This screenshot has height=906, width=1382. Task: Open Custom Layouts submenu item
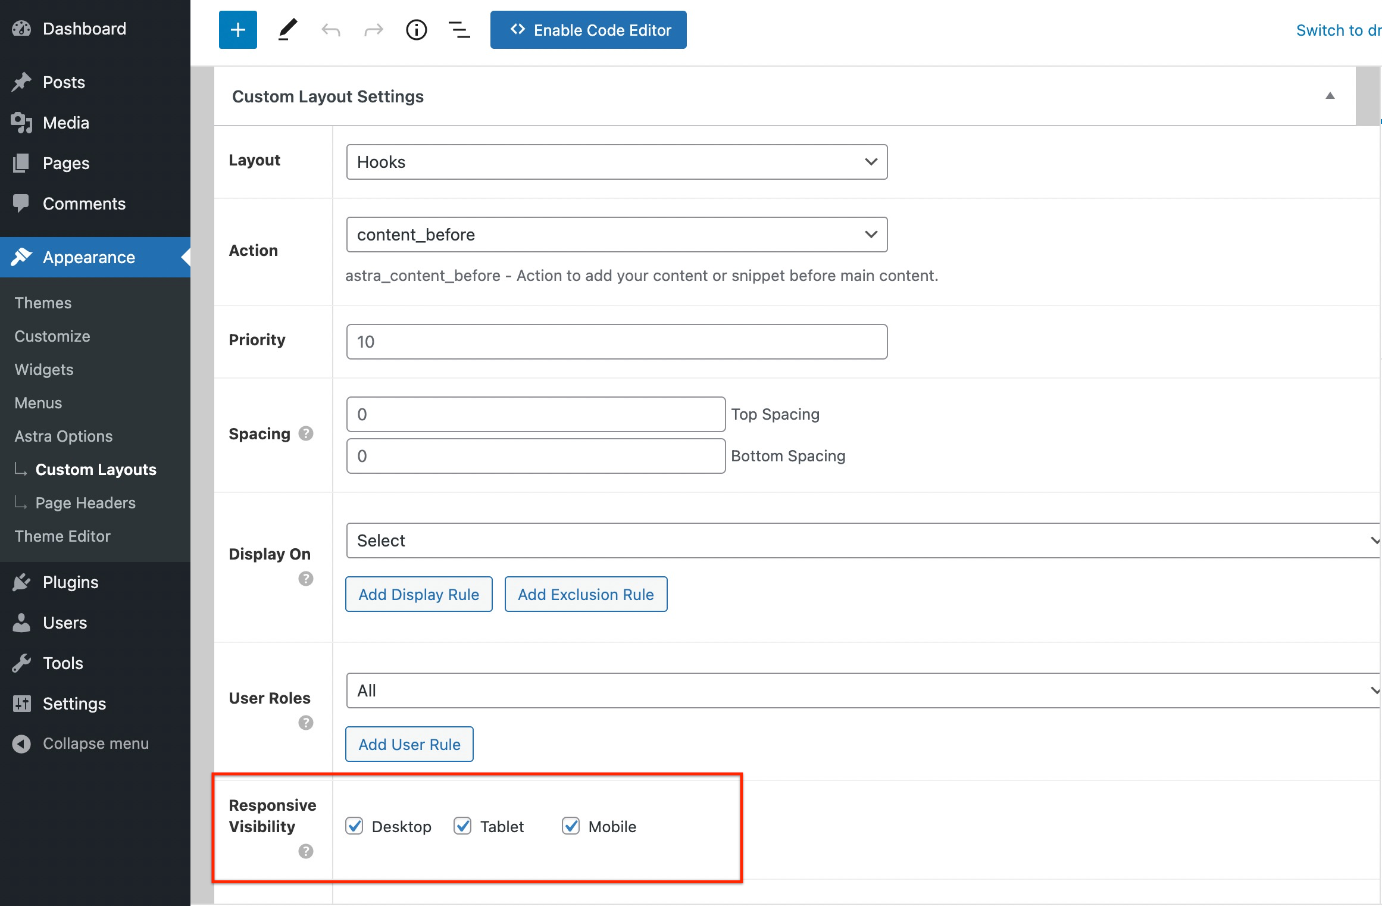[x=96, y=470]
